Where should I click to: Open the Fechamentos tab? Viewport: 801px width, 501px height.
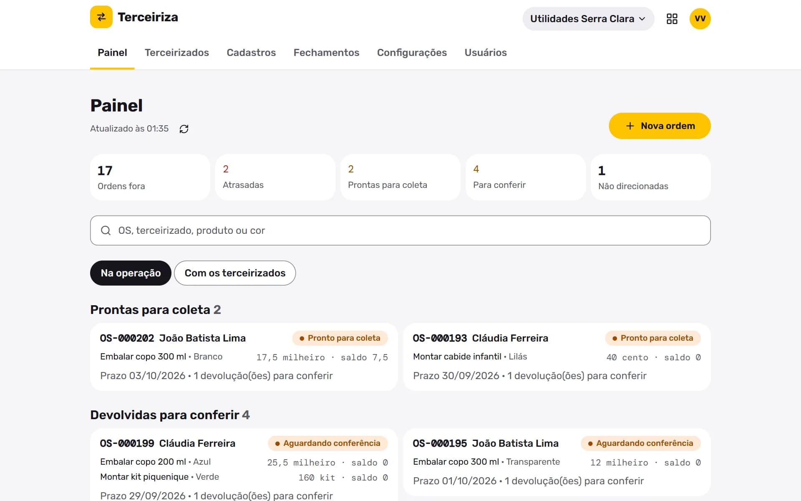326,53
